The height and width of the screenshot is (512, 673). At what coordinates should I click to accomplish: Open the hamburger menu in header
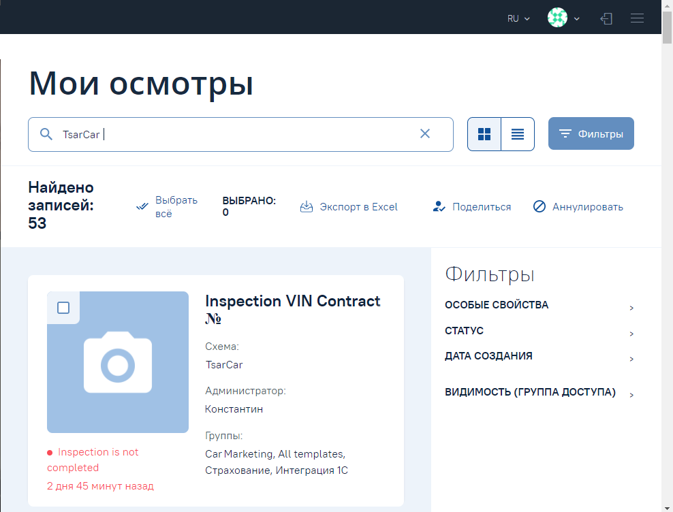637,19
